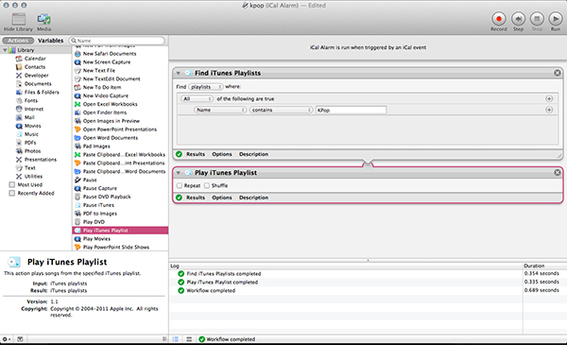The height and width of the screenshot is (345, 567).
Task: Switch to the Actions tab
Action: (18, 41)
